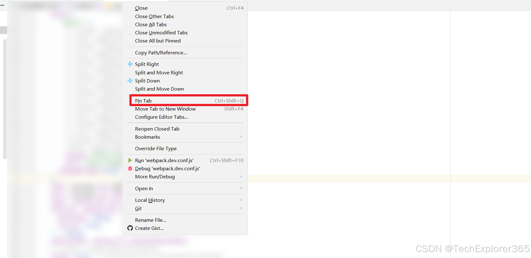Expand the Git submenu arrow

point(241,208)
